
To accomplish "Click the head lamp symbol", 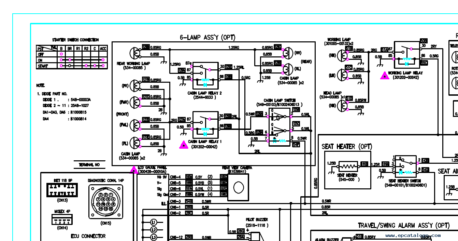I will pyautogui.click(x=342, y=105).
